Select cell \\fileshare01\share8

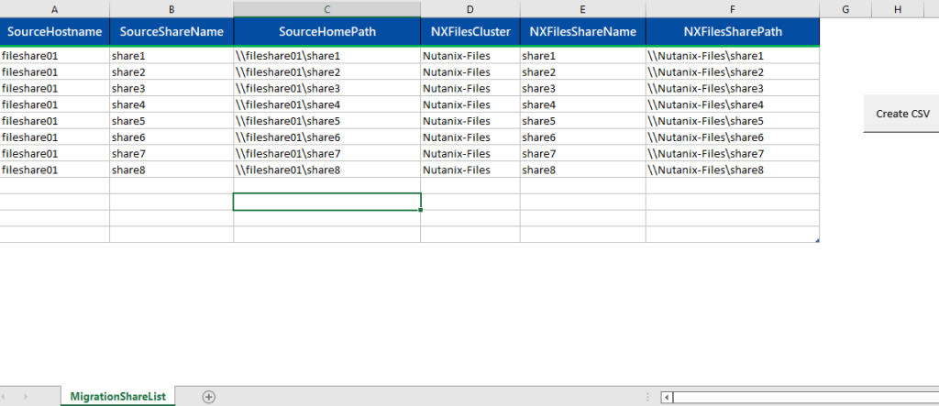(327, 169)
